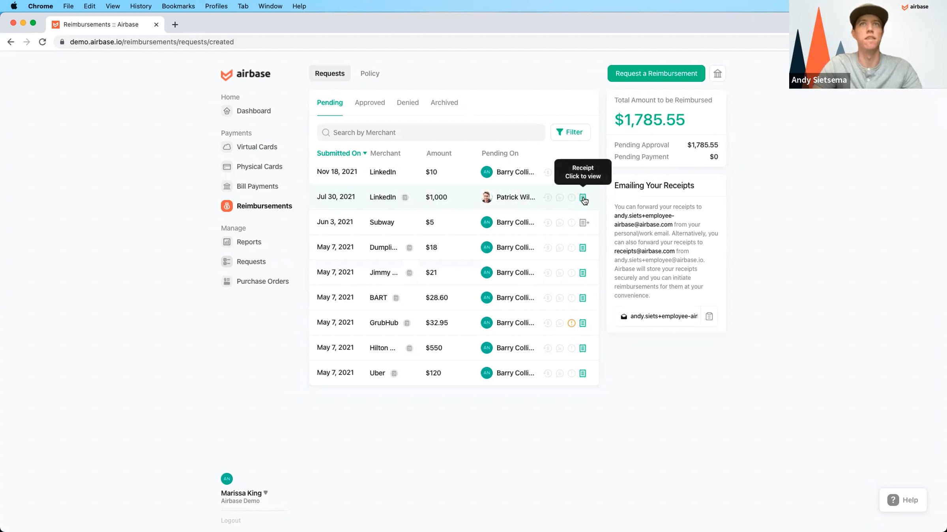Image resolution: width=947 pixels, height=532 pixels.
Task: Open the Apple menu
Action: coord(14,6)
